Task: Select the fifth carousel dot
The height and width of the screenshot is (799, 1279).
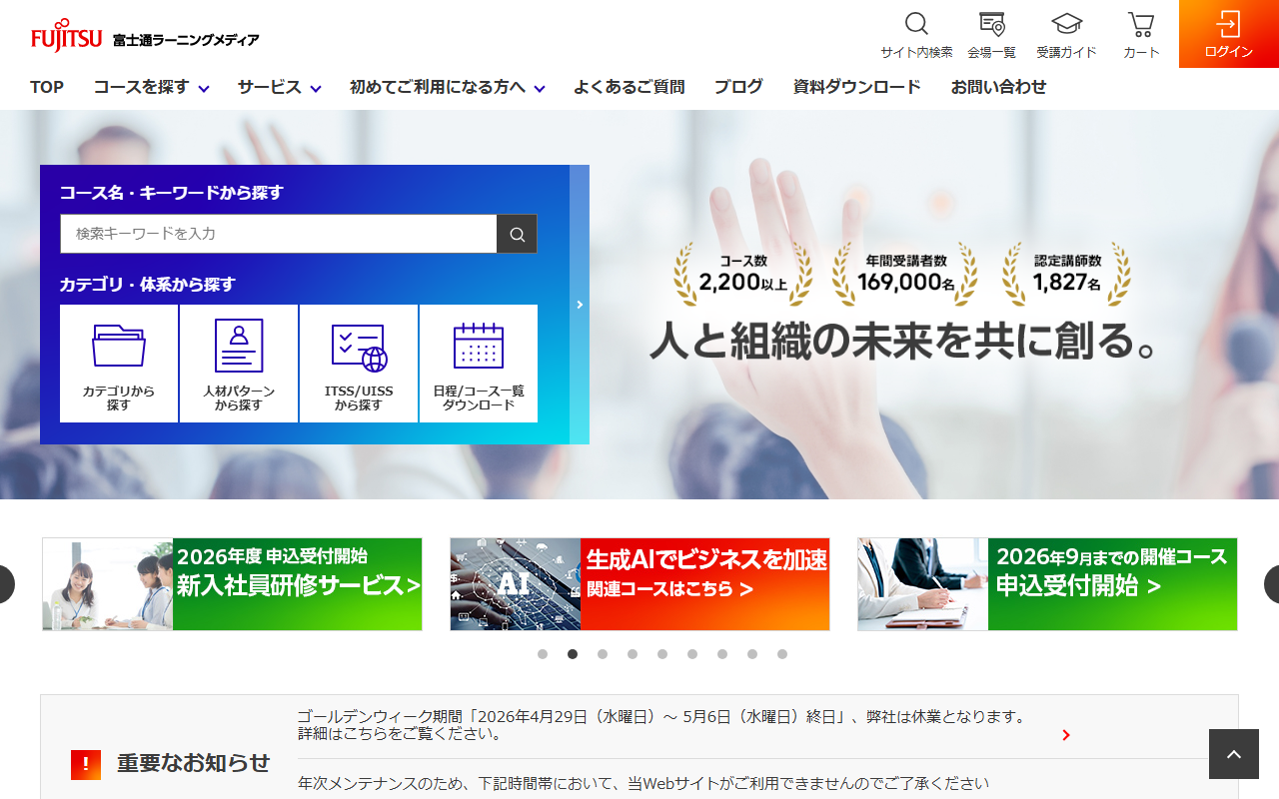Action: pos(662,654)
